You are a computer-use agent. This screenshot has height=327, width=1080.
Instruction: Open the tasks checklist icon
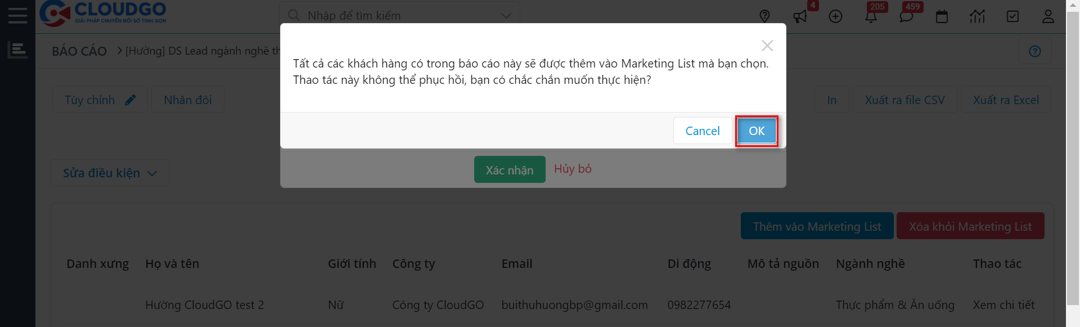click(1012, 16)
